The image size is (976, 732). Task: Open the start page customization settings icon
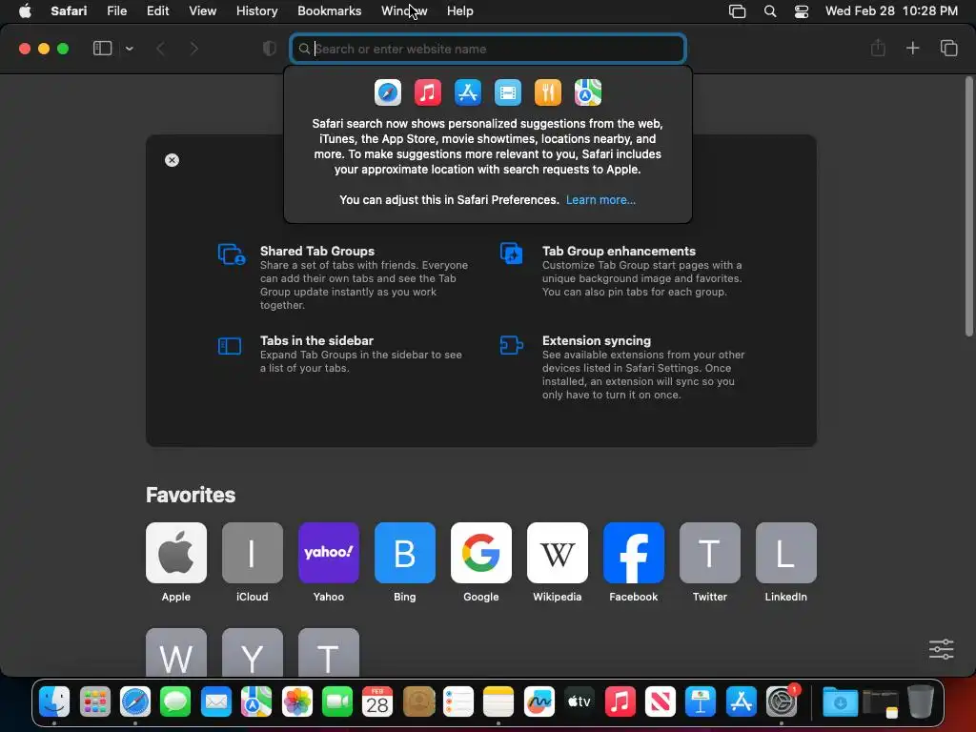(x=941, y=649)
